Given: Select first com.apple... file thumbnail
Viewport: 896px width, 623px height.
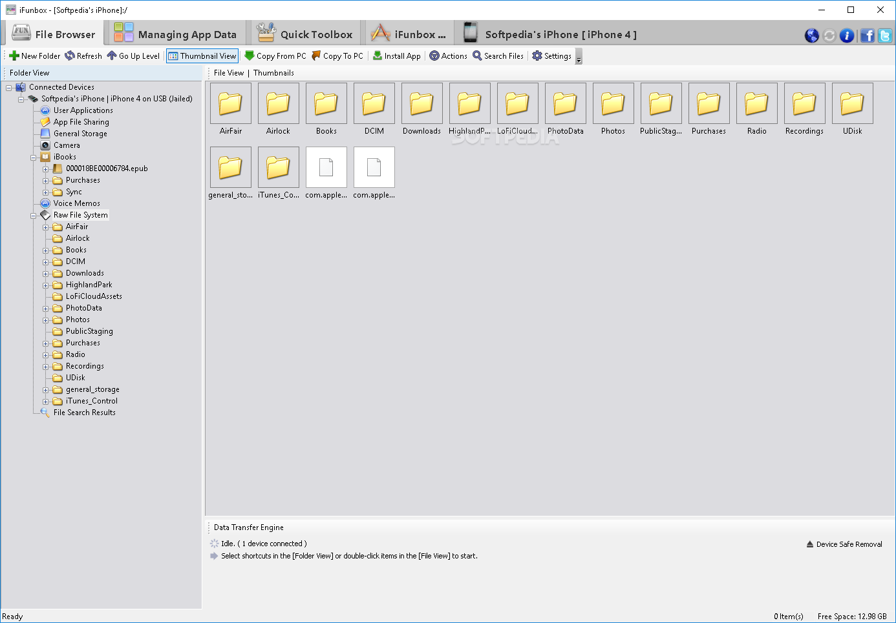Looking at the screenshot, I should click(x=326, y=167).
